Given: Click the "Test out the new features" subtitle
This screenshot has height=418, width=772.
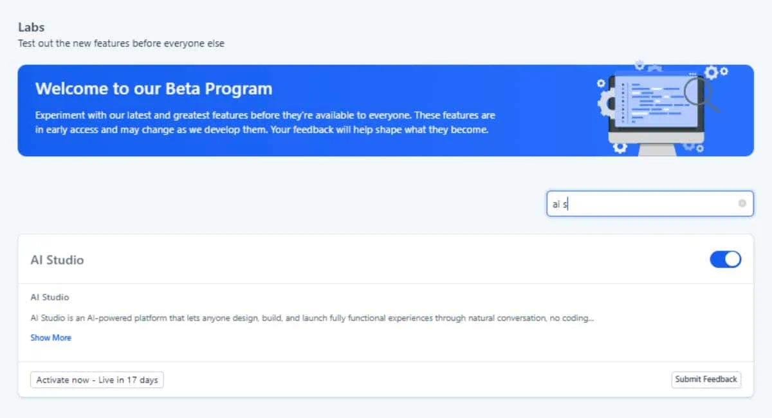Looking at the screenshot, I should click(x=121, y=44).
